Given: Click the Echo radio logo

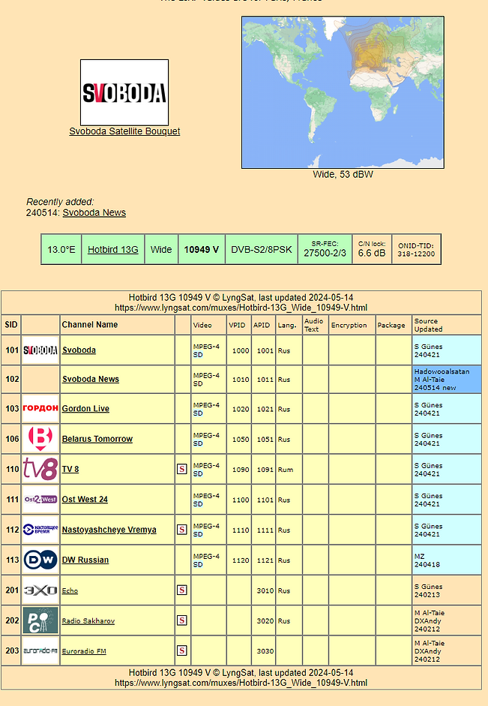Looking at the screenshot, I should [40, 590].
